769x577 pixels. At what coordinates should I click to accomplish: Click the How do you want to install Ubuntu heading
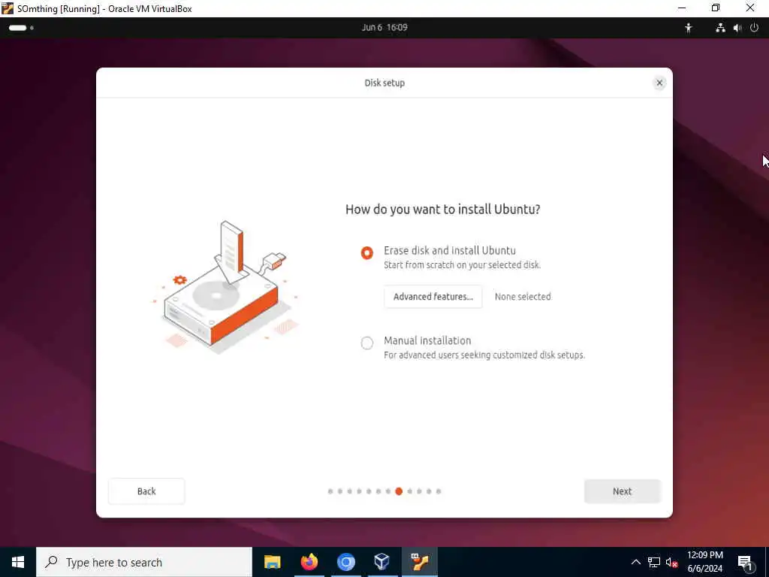pyautogui.click(x=443, y=210)
